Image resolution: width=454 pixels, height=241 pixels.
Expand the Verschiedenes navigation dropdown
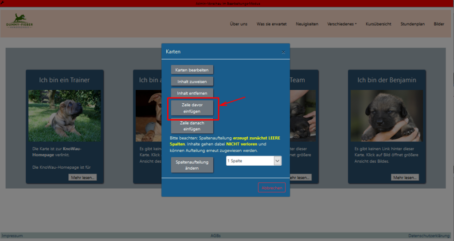pyautogui.click(x=341, y=24)
